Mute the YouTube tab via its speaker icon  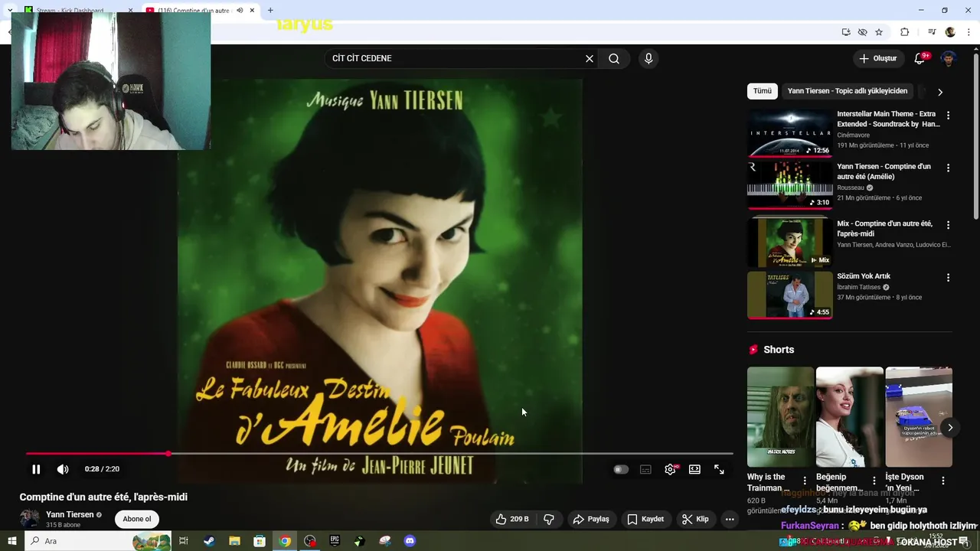[x=240, y=11]
